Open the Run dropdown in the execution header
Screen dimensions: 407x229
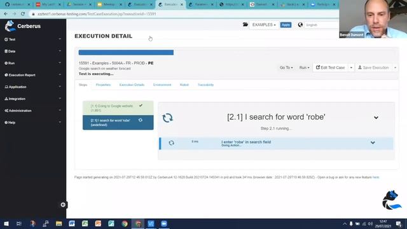[x=304, y=67]
